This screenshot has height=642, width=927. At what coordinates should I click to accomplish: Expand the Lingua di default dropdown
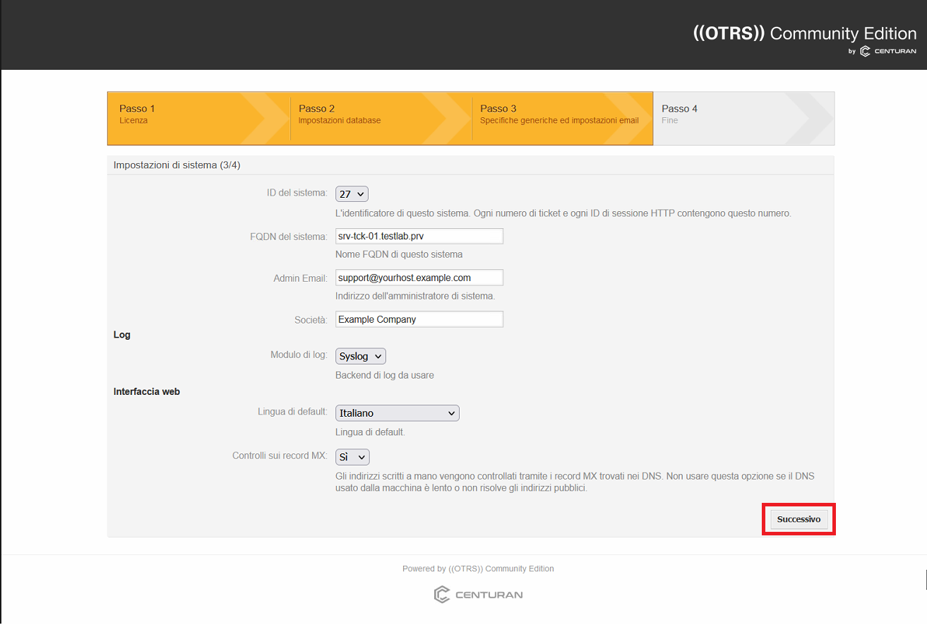tap(397, 412)
